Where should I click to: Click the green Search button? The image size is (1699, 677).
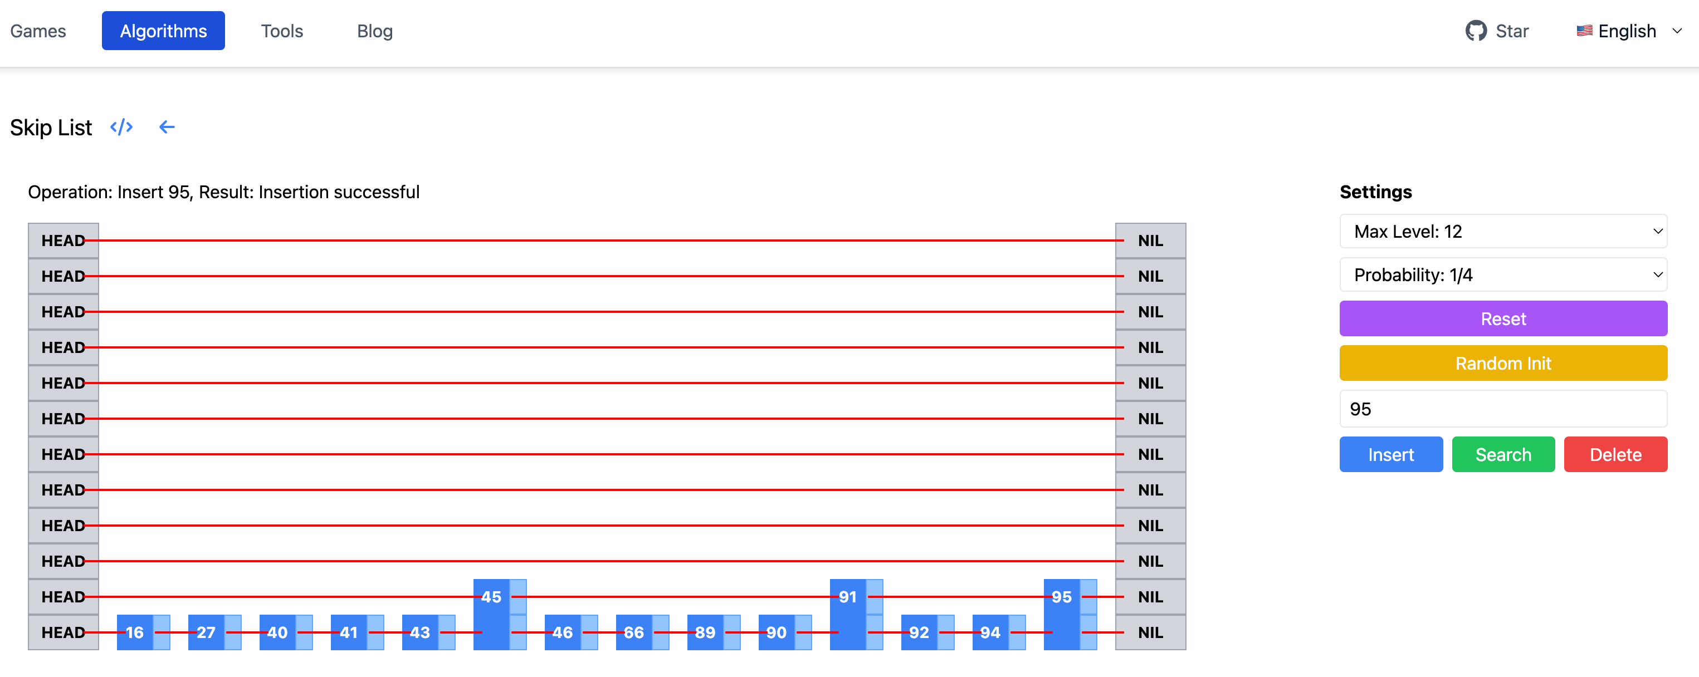[x=1503, y=455]
